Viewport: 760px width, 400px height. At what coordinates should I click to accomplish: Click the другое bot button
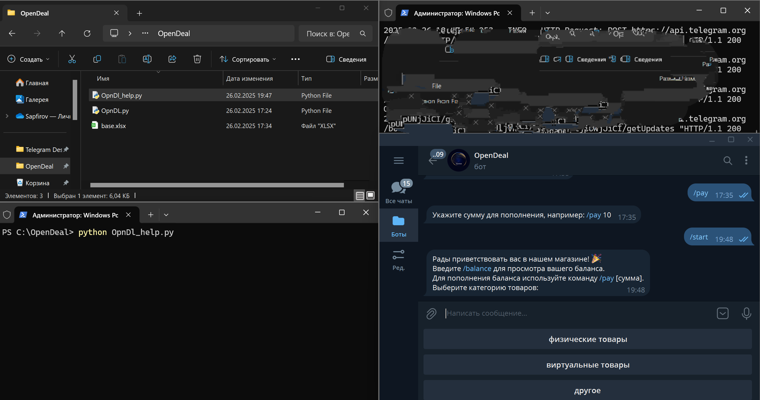click(x=587, y=390)
